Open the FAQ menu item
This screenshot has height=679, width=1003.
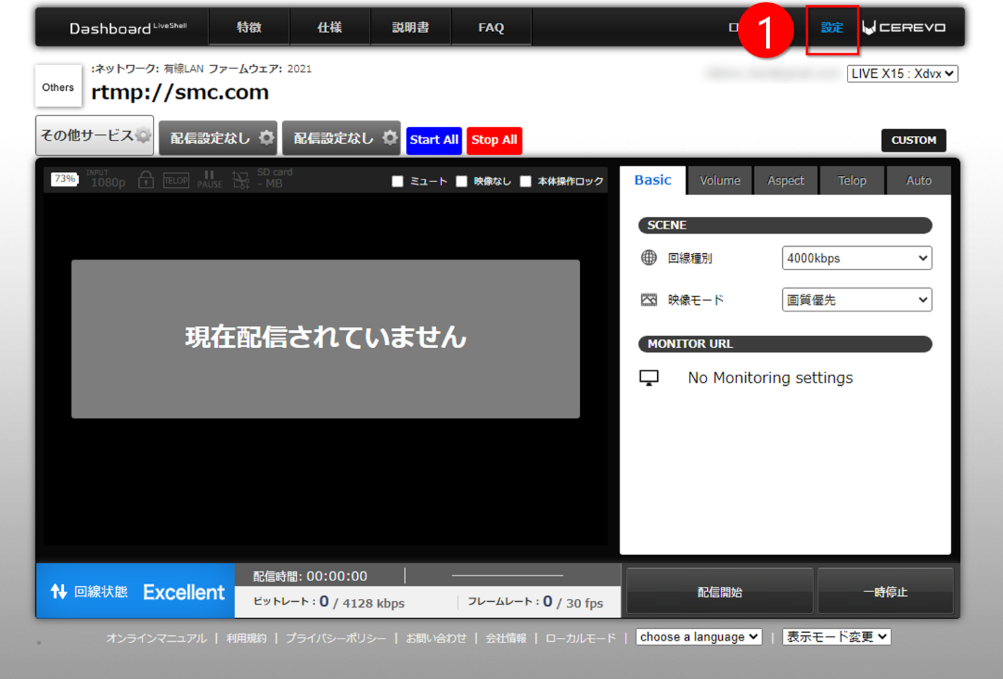tap(491, 27)
